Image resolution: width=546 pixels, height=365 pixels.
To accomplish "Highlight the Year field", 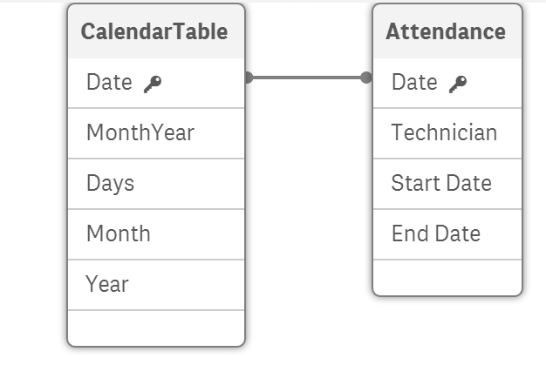I will coord(107,285).
